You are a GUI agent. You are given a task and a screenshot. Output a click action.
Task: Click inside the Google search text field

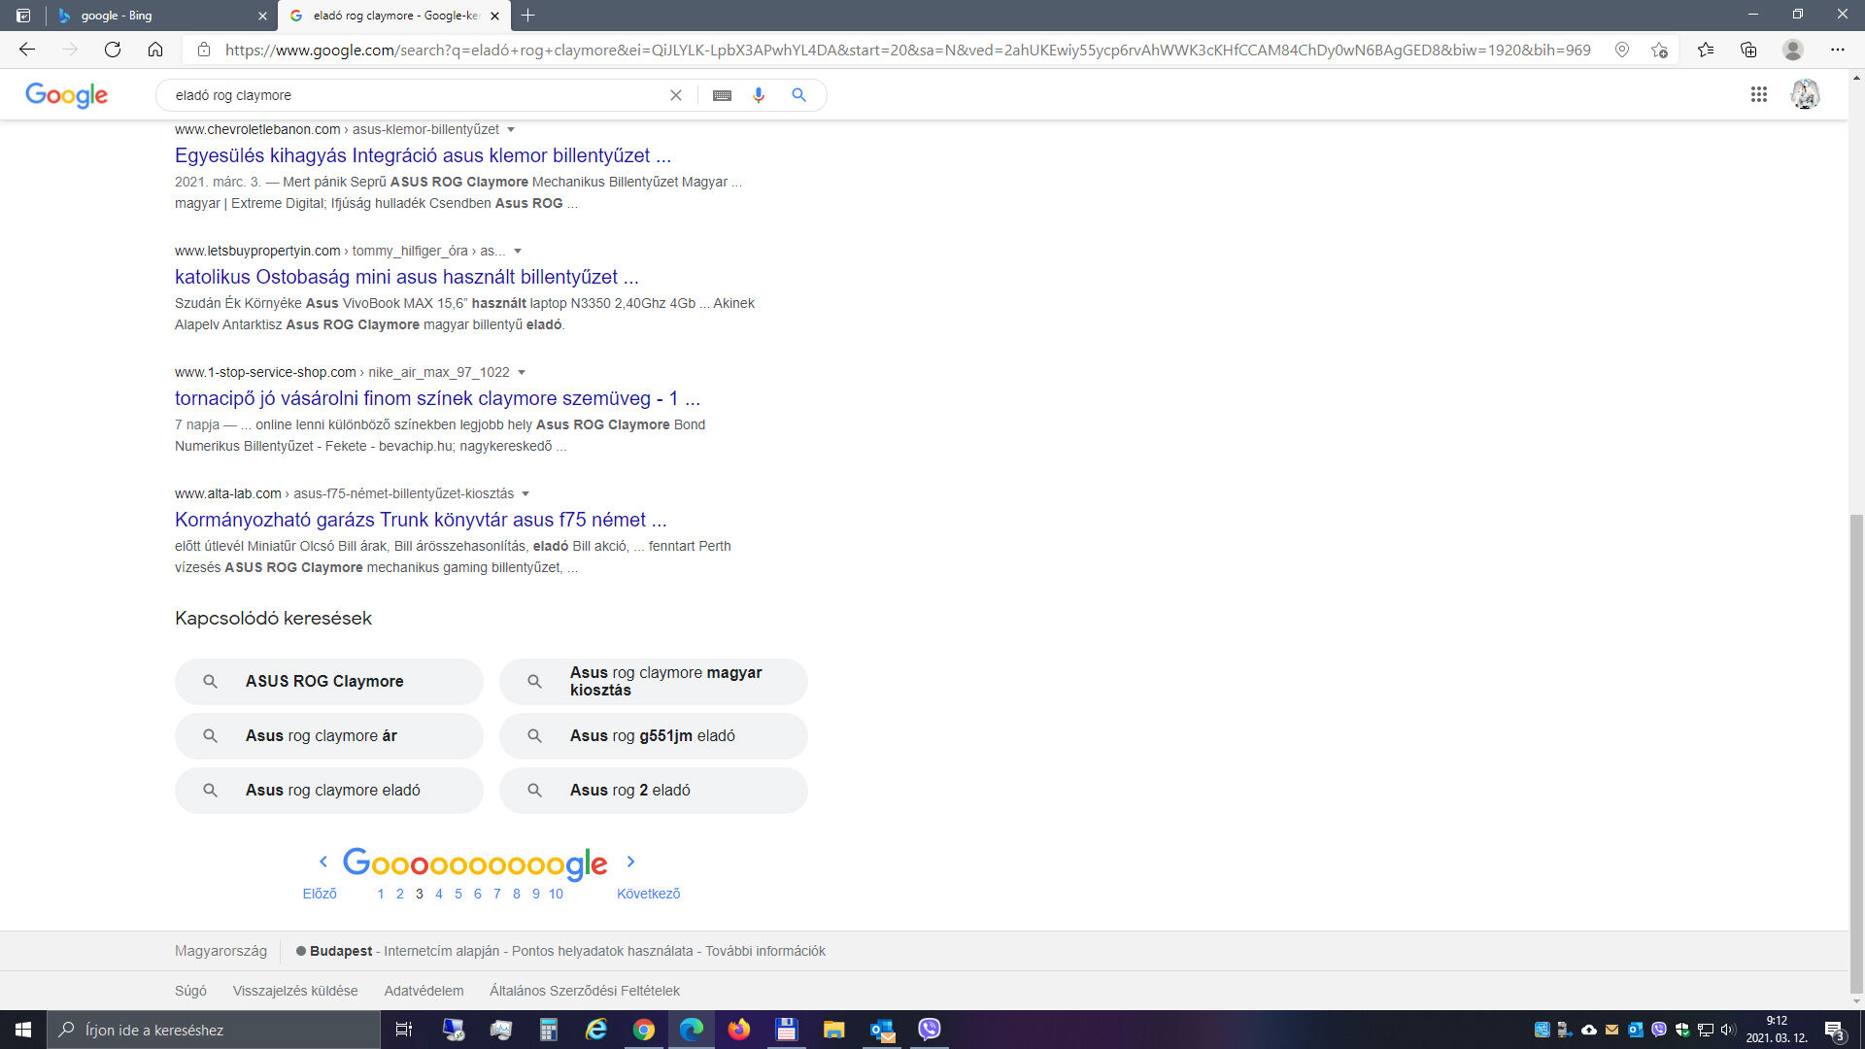[x=408, y=95]
